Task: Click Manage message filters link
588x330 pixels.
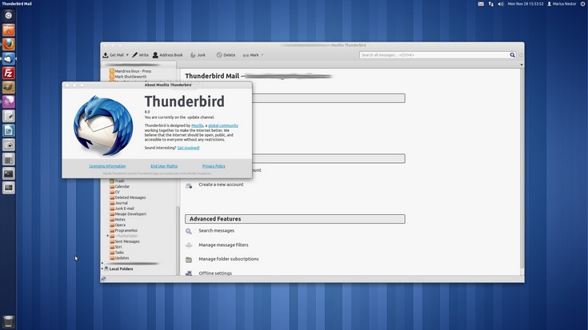Action: pos(223,245)
